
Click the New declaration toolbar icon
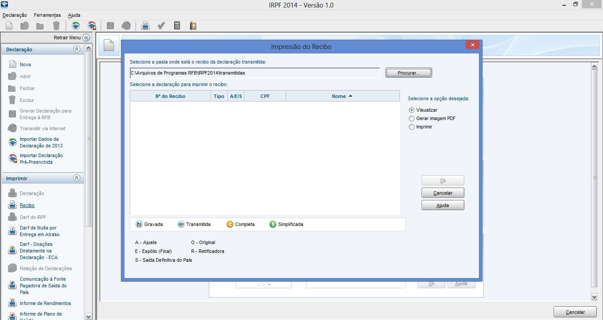(9, 26)
